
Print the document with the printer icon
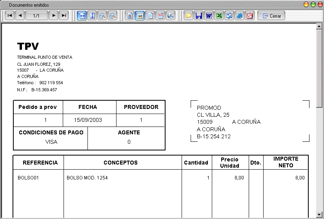click(x=171, y=16)
